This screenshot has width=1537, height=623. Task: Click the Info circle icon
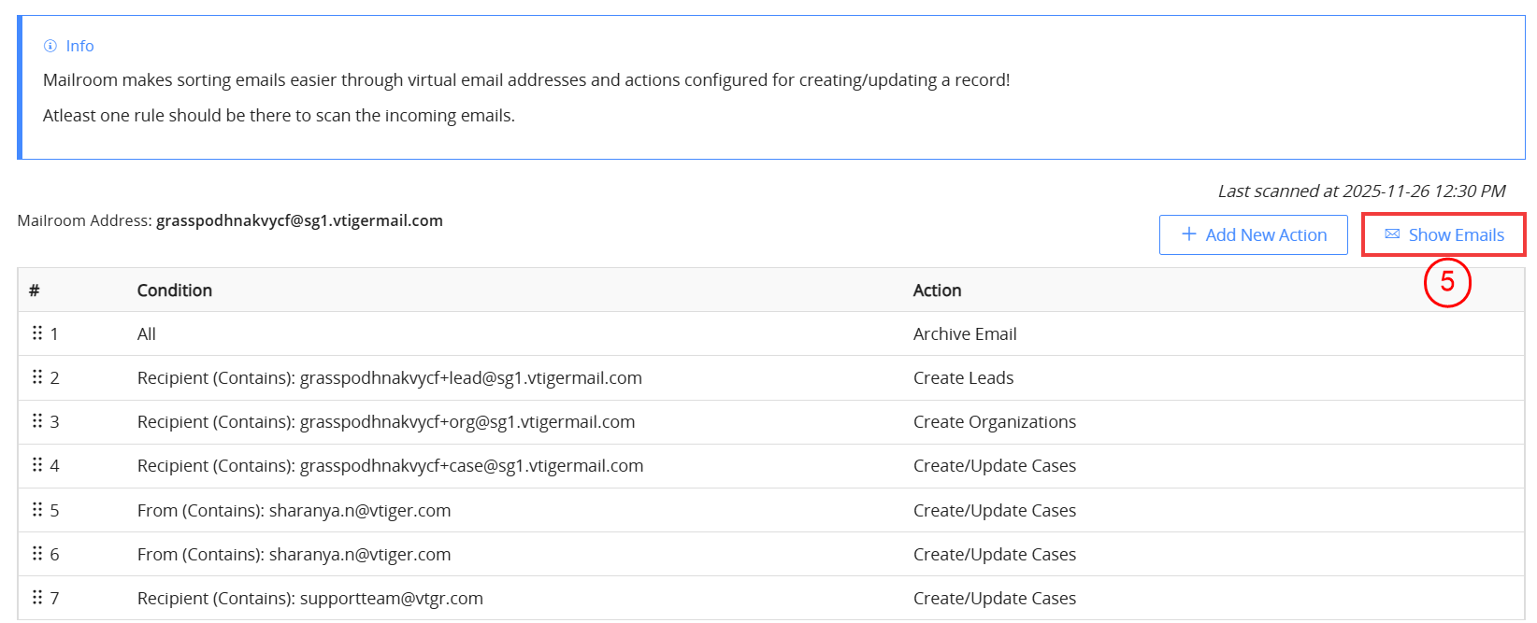[50, 46]
